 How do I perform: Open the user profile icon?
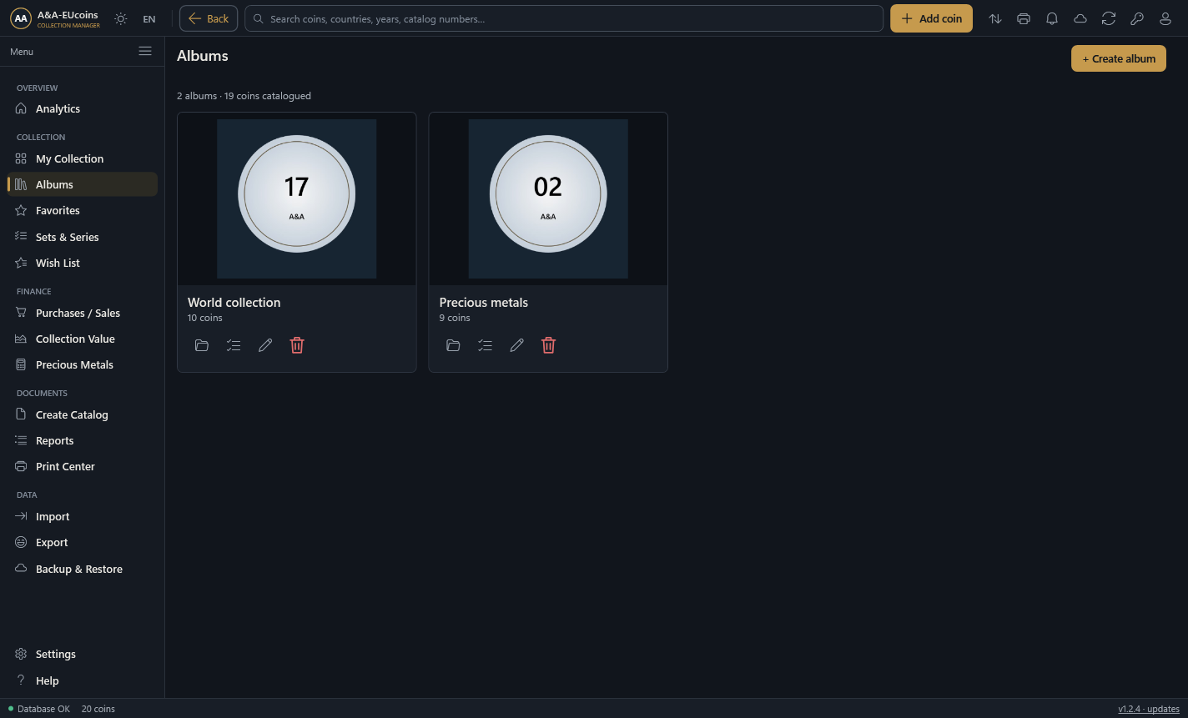pos(1165,18)
